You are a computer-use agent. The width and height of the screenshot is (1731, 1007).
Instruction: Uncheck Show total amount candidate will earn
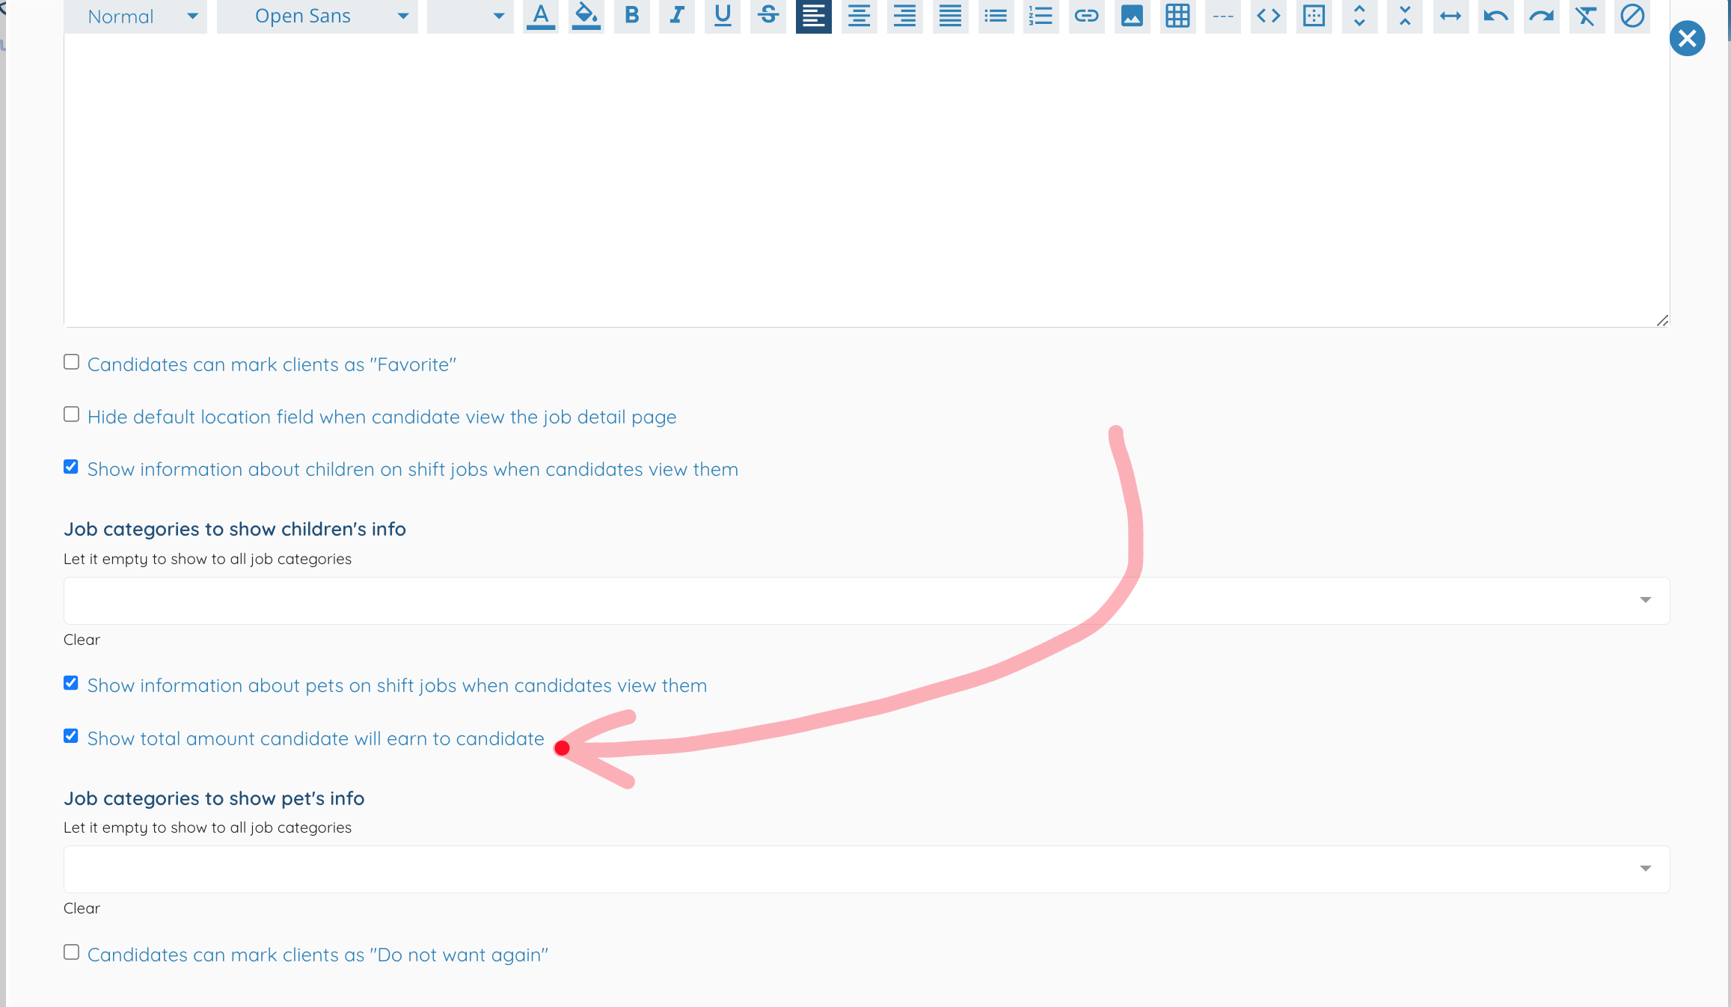[x=71, y=736]
